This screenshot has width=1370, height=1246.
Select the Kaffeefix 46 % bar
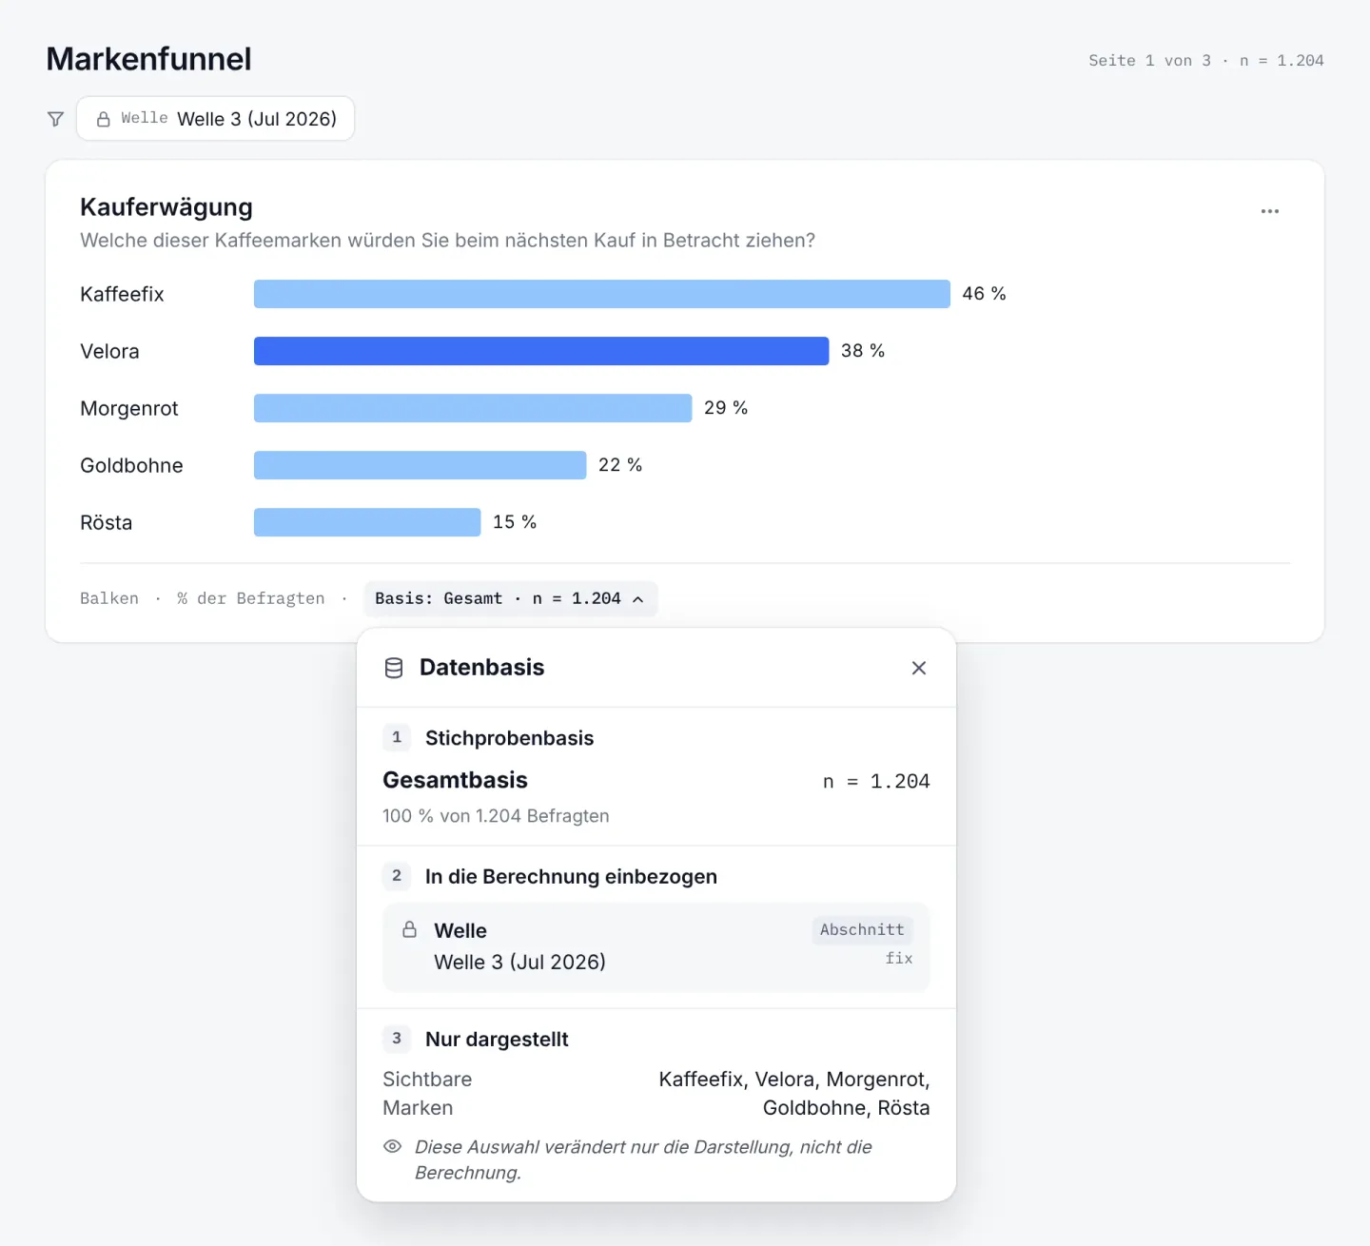(x=602, y=294)
